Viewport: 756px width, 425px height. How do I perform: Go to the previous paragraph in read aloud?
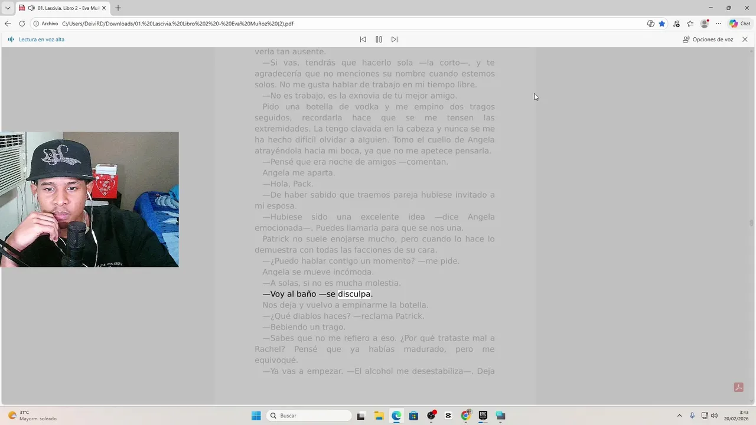pyautogui.click(x=363, y=40)
